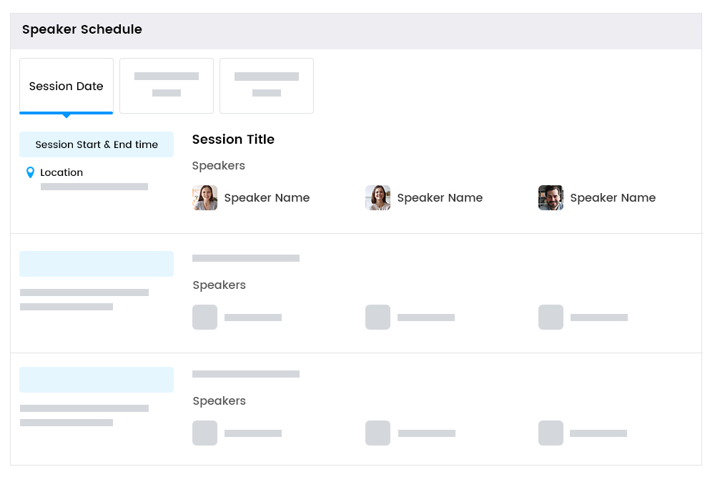Click the first avatar placeholder in second session
This screenshot has width=715, height=477.
(x=204, y=317)
